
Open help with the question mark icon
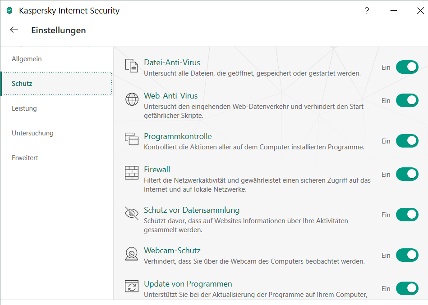pyautogui.click(x=367, y=11)
